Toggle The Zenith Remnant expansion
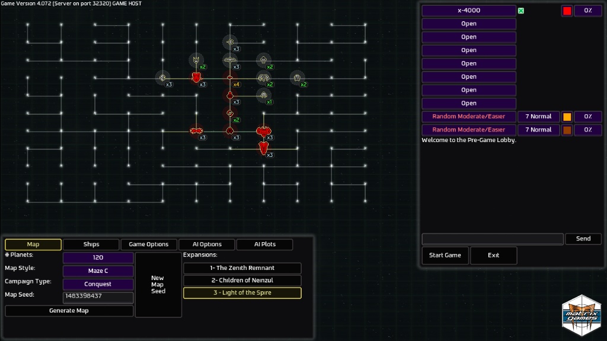607x341 pixels. click(x=242, y=268)
